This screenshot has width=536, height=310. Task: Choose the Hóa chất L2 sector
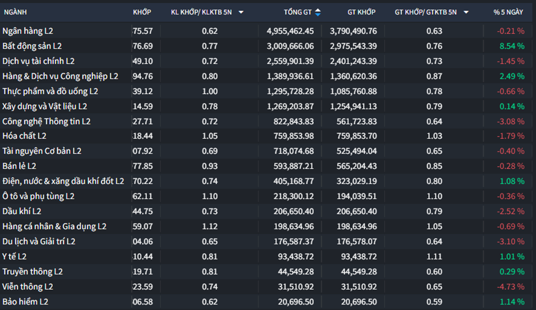(24, 136)
